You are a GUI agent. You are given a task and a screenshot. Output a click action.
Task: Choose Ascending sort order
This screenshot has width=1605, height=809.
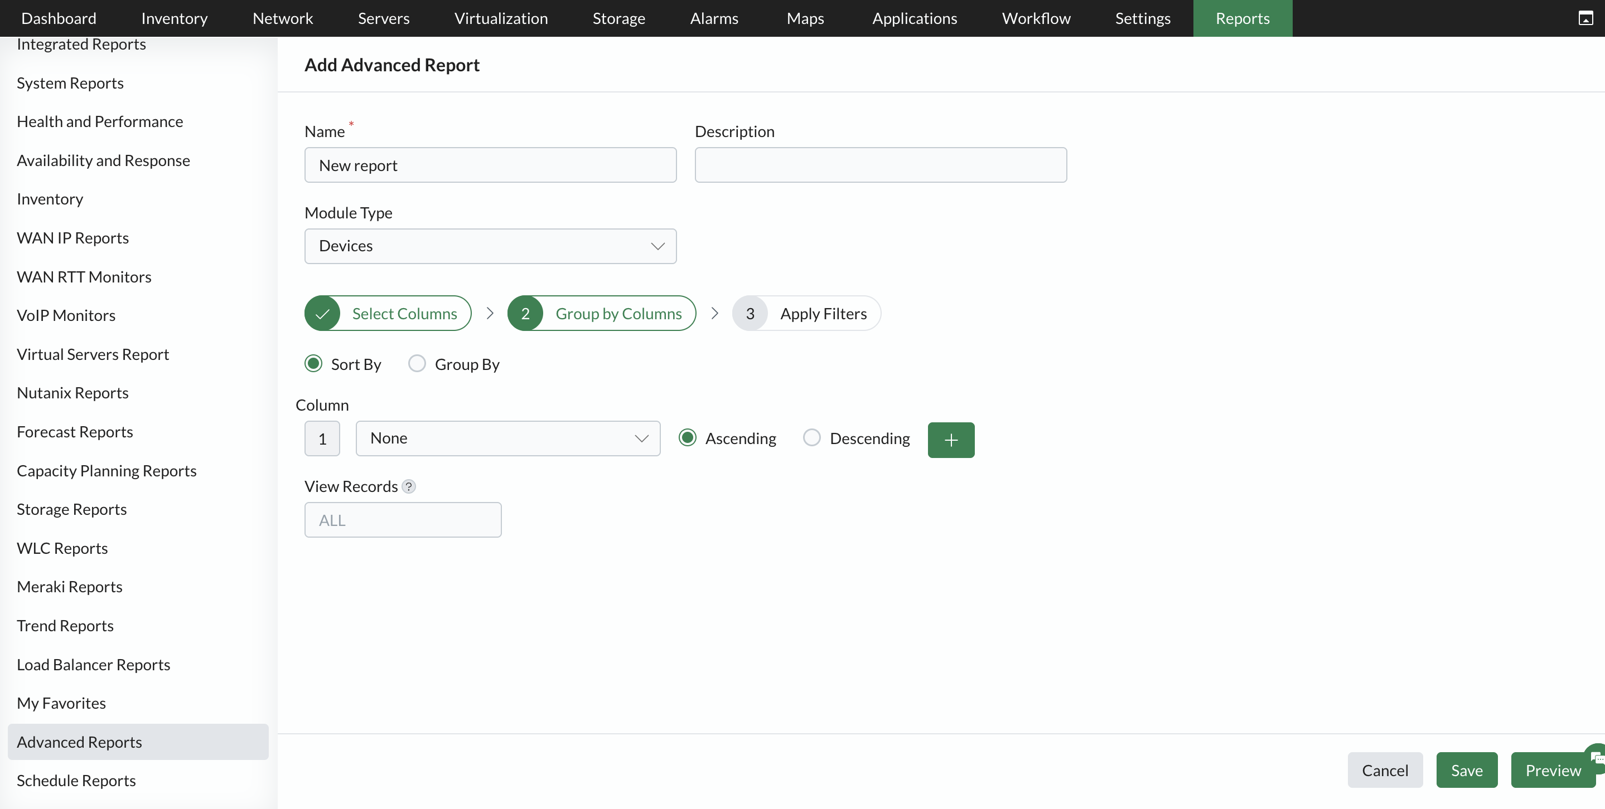click(x=687, y=438)
